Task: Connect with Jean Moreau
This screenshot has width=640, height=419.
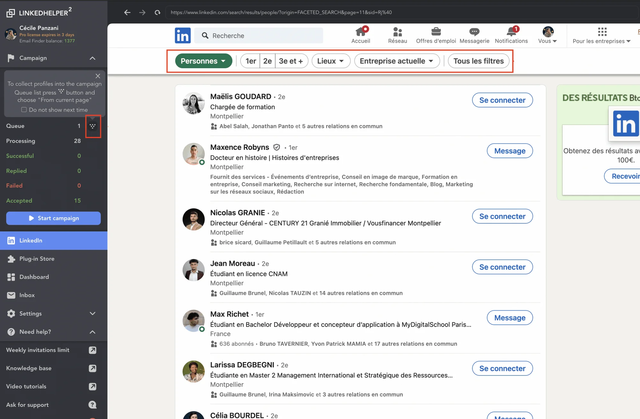Action: (502, 267)
